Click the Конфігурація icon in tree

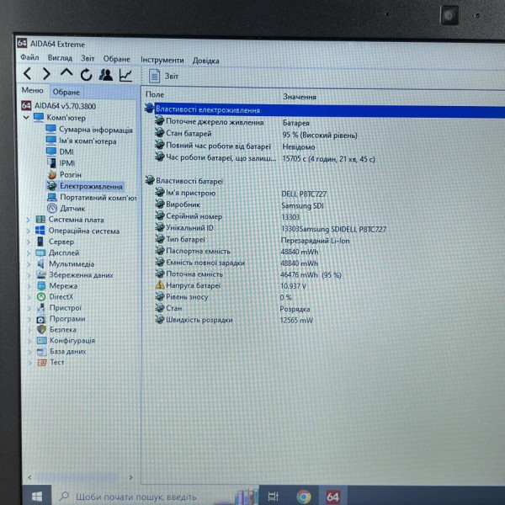(x=42, y=341)
